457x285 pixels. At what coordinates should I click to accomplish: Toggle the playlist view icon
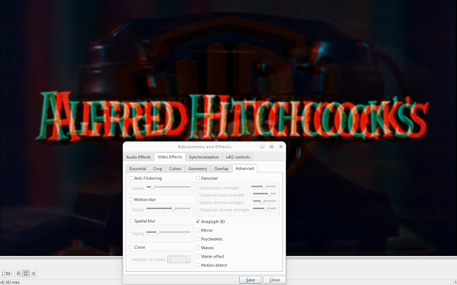(18, 273)
